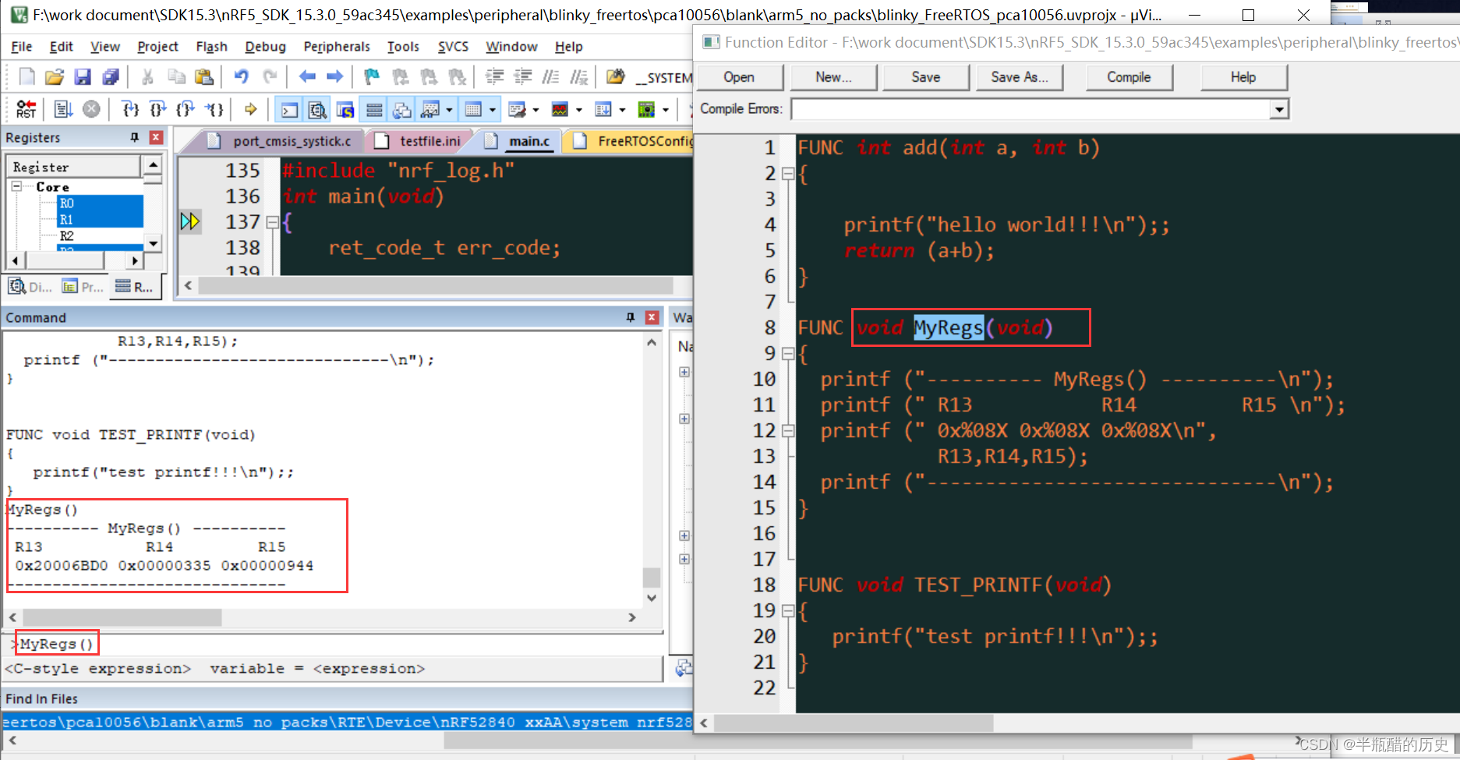This screenshot has height=760, width=1460.
Task: Open the System Viewer dropdown arrow
Action: click(x=665, y=110)
